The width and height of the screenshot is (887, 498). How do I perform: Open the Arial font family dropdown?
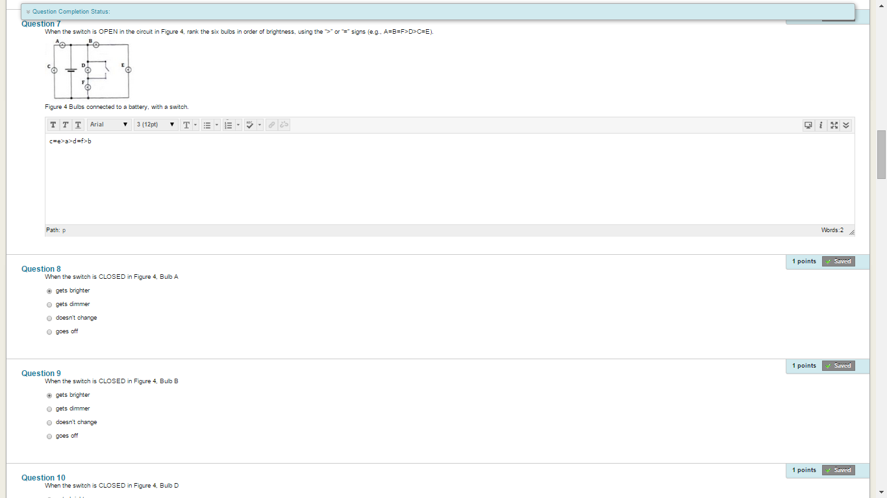109,124
